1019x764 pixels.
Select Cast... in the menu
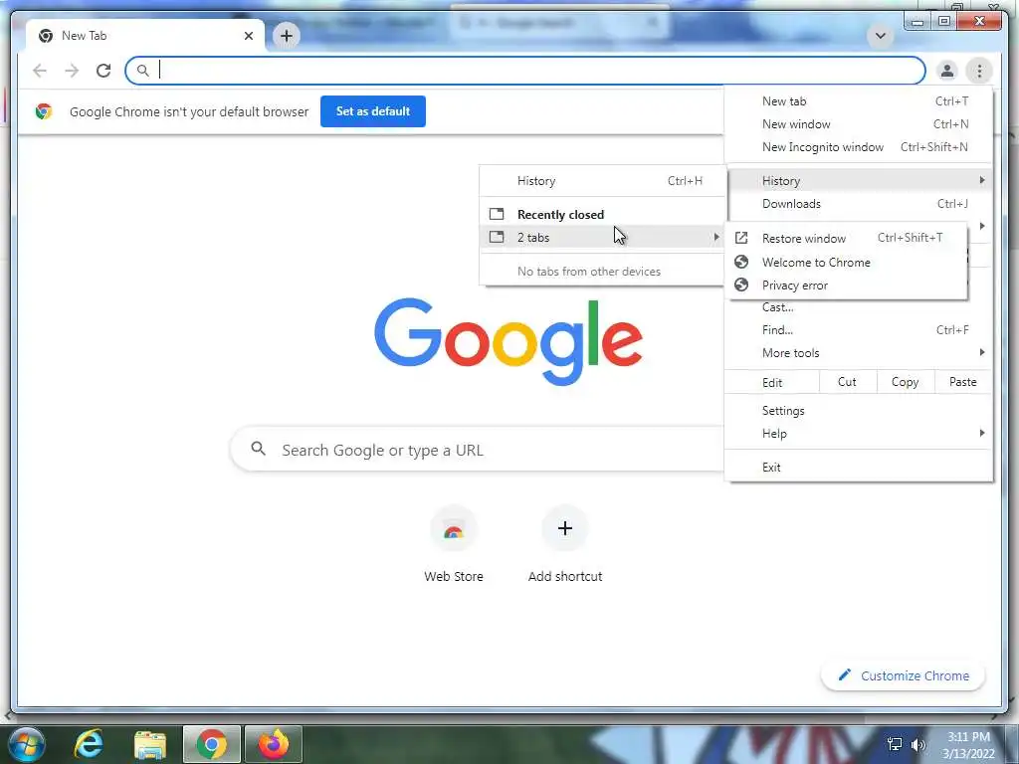pos(859,307)
